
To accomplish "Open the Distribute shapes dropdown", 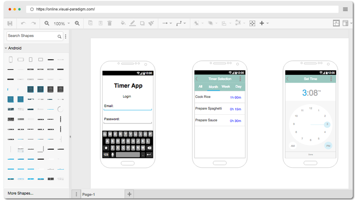I will tap(240, 23).
